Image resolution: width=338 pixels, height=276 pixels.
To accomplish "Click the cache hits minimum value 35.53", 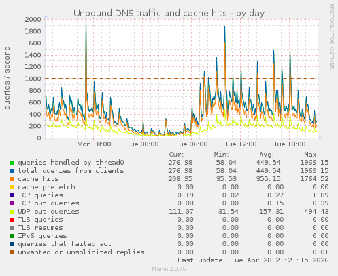I will tap(226, 179).
